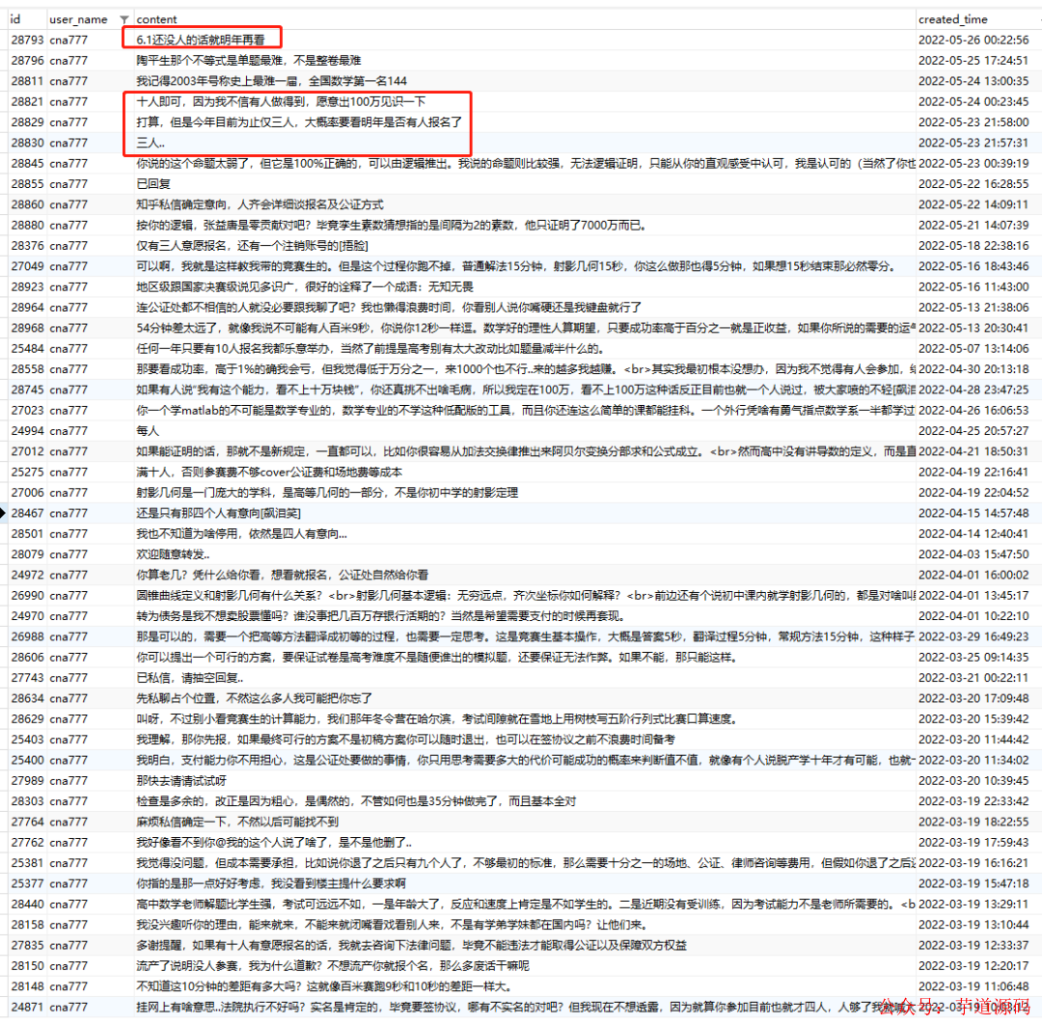1042x1026 pixels.
Task: Select timestamp 2022-04-01 10:22:10
Action: (973, 616)
